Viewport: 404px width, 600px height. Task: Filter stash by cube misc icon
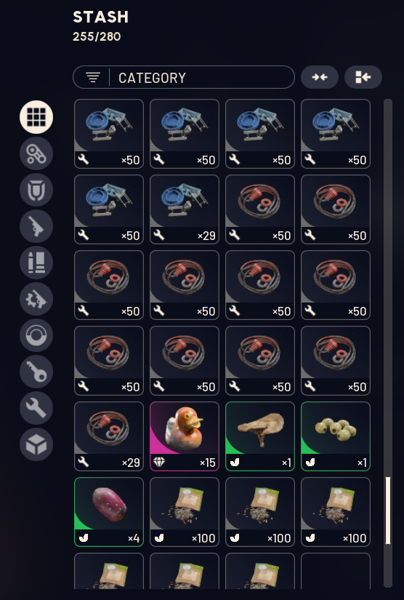tap(36, 444)
